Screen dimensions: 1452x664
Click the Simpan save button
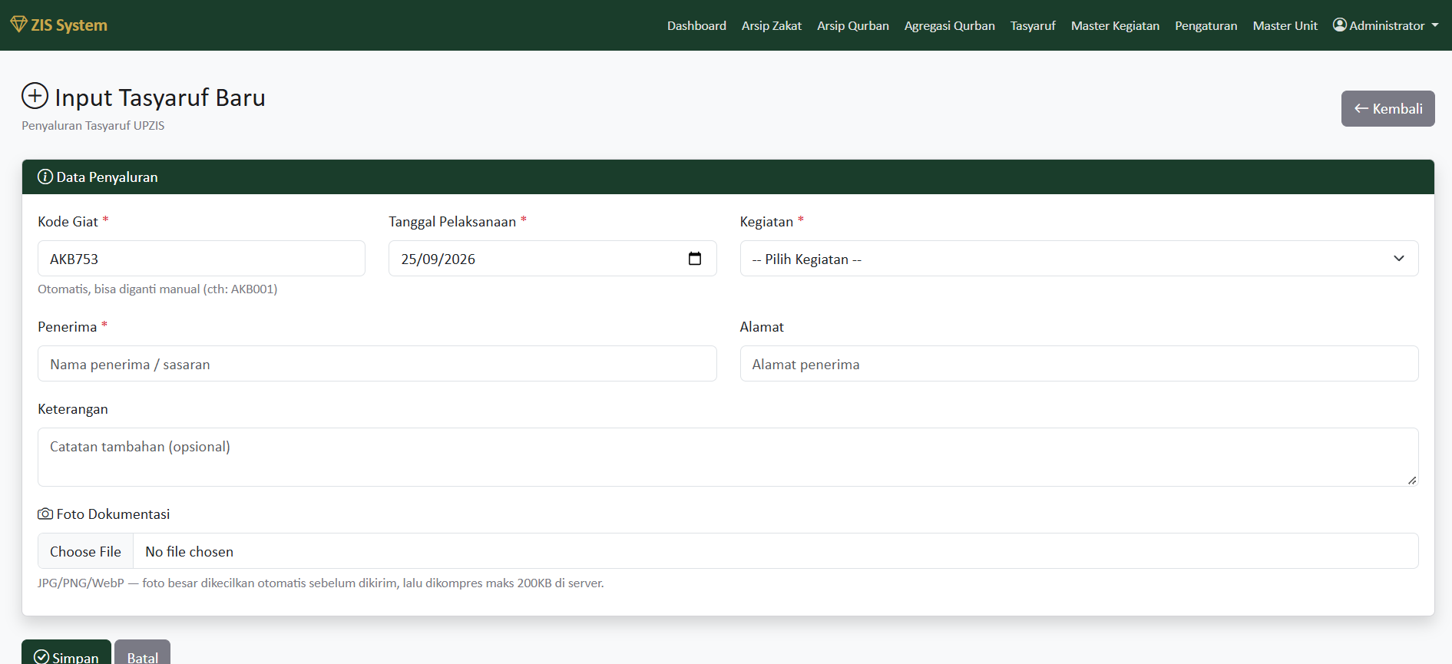click(x=66, y=652)
